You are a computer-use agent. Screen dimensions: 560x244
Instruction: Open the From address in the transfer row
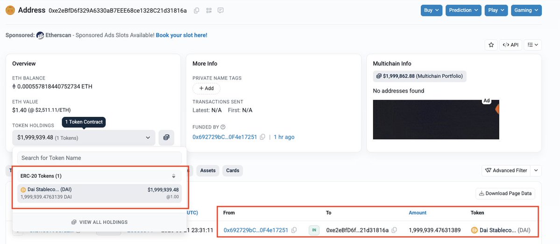coord(256,230)
